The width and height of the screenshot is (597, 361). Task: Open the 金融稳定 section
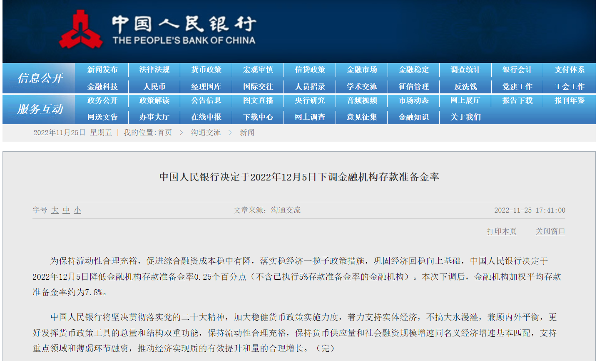pyautogui.click(x=413, y=70)
